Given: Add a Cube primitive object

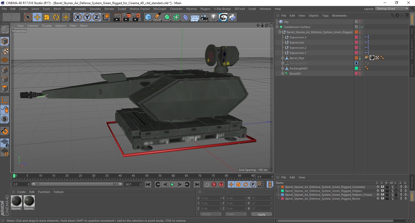Looking at the screenshot, I should 148,17.
